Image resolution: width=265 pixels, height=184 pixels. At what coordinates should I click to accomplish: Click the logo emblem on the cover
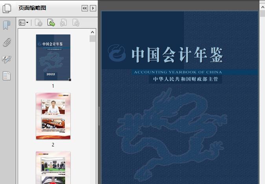pyautogui.click(x=117, y=53)
